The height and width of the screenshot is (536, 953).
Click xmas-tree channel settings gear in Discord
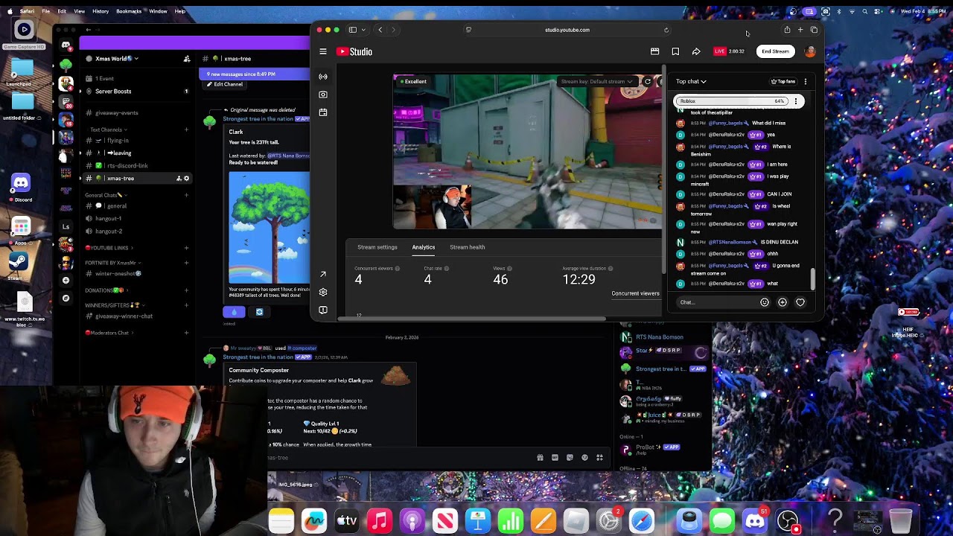[187, 179]
